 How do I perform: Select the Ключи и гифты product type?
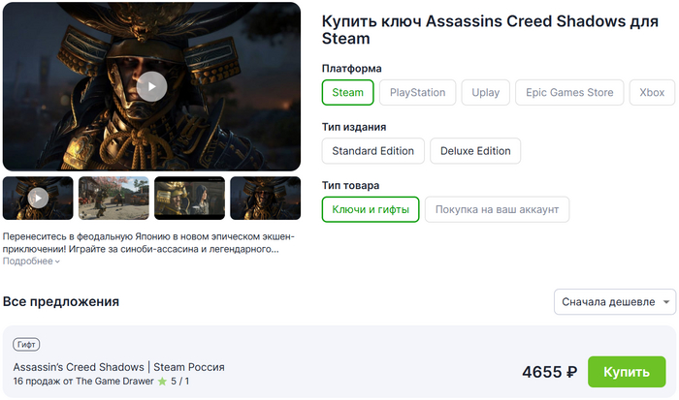371,209
